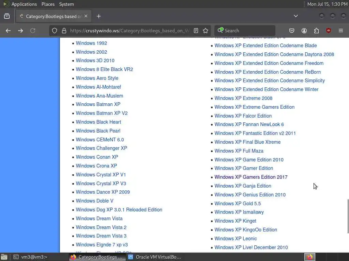Open the Places menu
Image resolution: width=349 pixels, height=261 pixels.
point(48,4)
